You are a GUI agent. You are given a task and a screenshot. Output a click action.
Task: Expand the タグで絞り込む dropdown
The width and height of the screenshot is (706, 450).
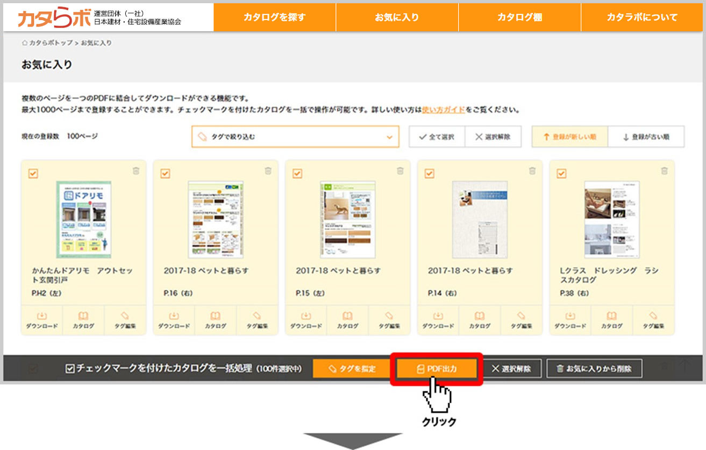point(295,137)
